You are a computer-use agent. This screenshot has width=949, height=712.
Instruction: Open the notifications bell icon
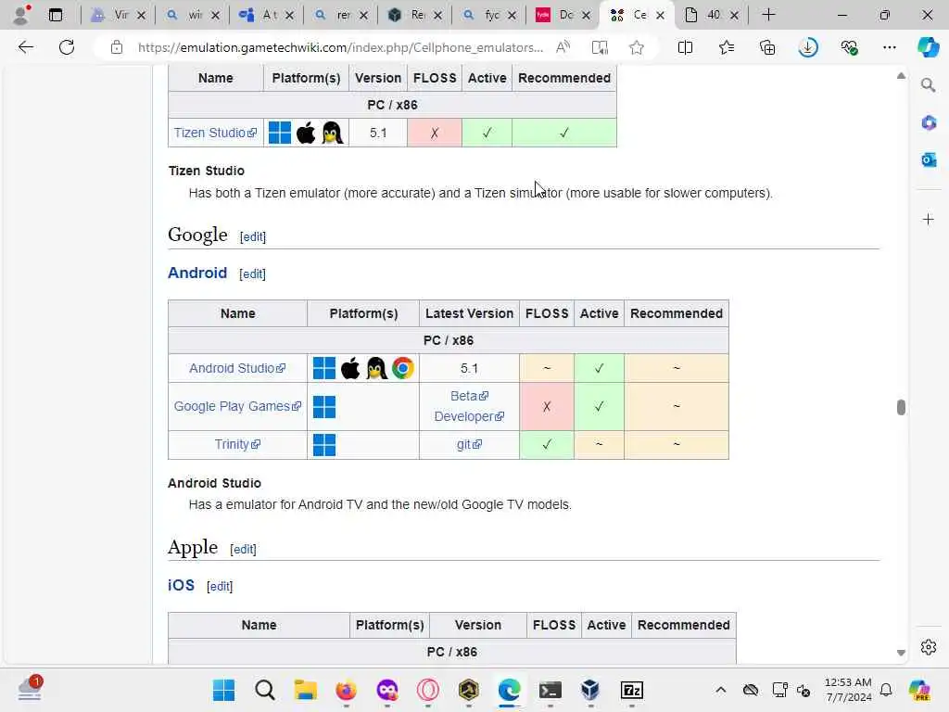click(886, 690)
